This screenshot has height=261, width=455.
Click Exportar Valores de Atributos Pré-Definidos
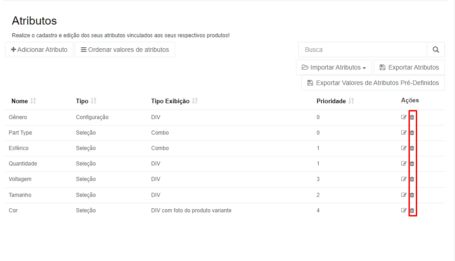[x=373, y=83]
